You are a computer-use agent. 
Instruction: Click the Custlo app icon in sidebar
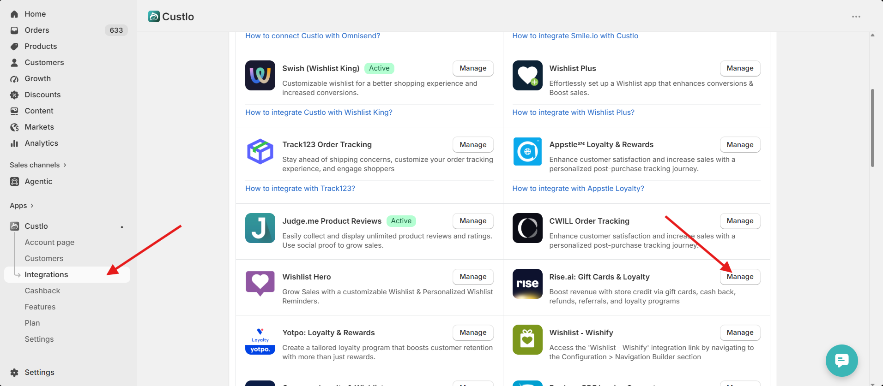pyautogui.click(x=14, y=226)
